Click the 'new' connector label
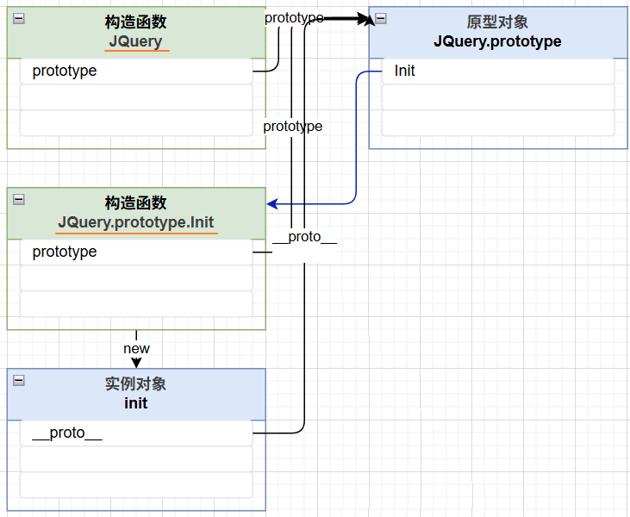This screenshot has width=630, height=517. 137,348
